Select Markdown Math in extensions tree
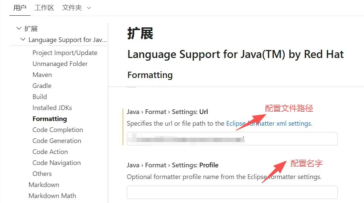The height and width of the screenshot is (203, 364). pyautogui.click(x=52, y=196)
